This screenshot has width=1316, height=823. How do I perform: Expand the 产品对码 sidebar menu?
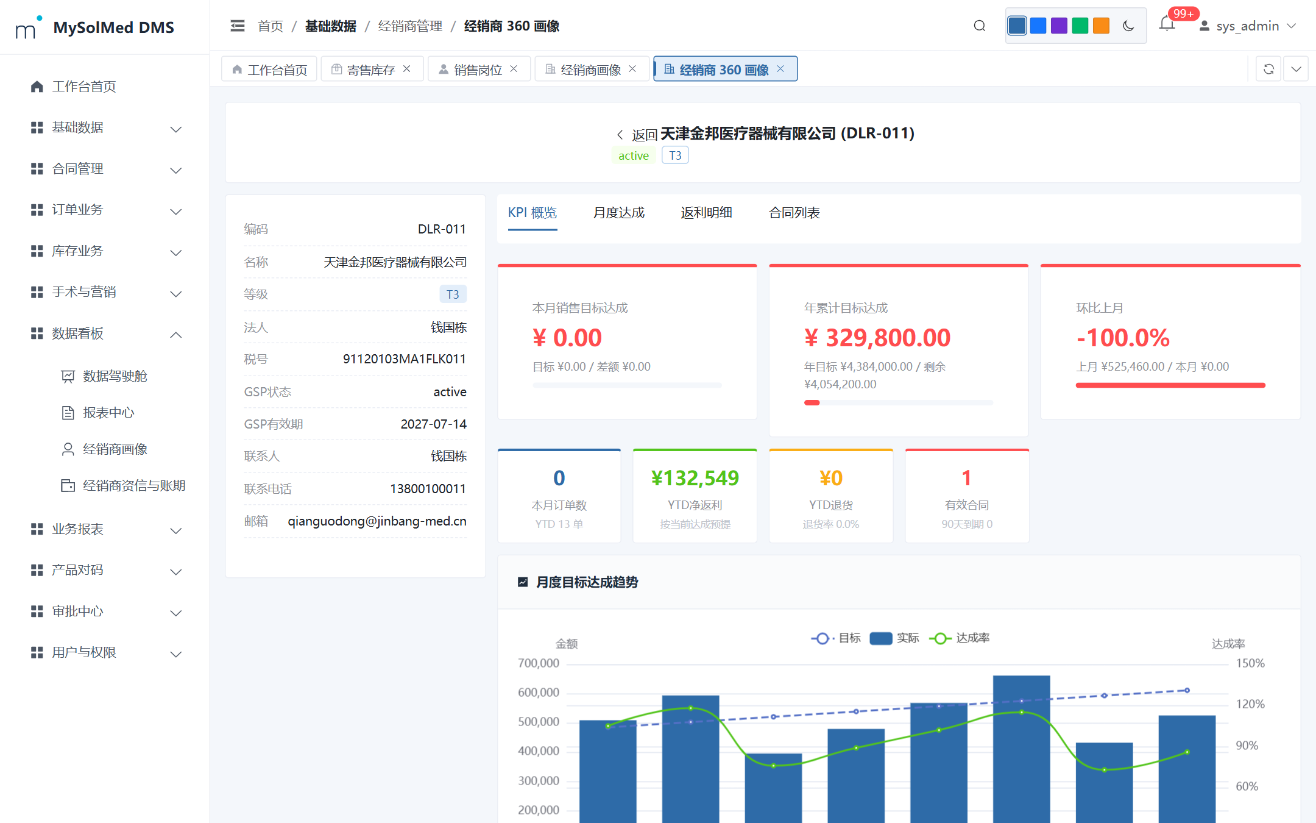(105, 570)
